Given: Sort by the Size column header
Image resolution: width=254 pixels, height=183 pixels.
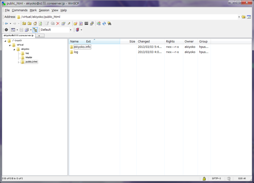Looking at the screenshot, I should (128, 42).
